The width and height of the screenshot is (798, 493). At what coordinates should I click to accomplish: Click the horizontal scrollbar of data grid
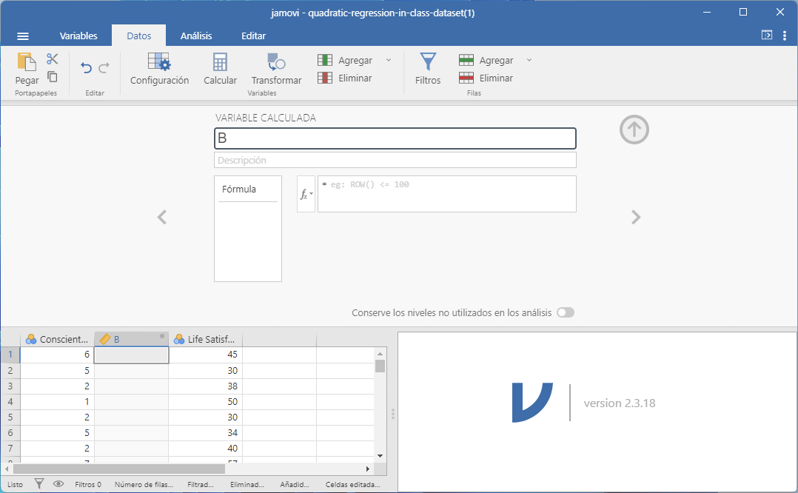pos(118,469)
